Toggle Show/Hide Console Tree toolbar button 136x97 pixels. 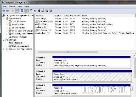point(17,11)
